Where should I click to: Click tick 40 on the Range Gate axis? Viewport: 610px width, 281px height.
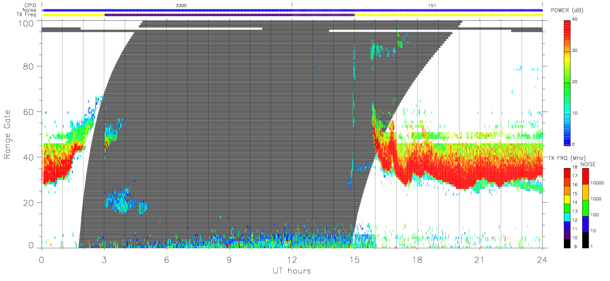(29, 157)
